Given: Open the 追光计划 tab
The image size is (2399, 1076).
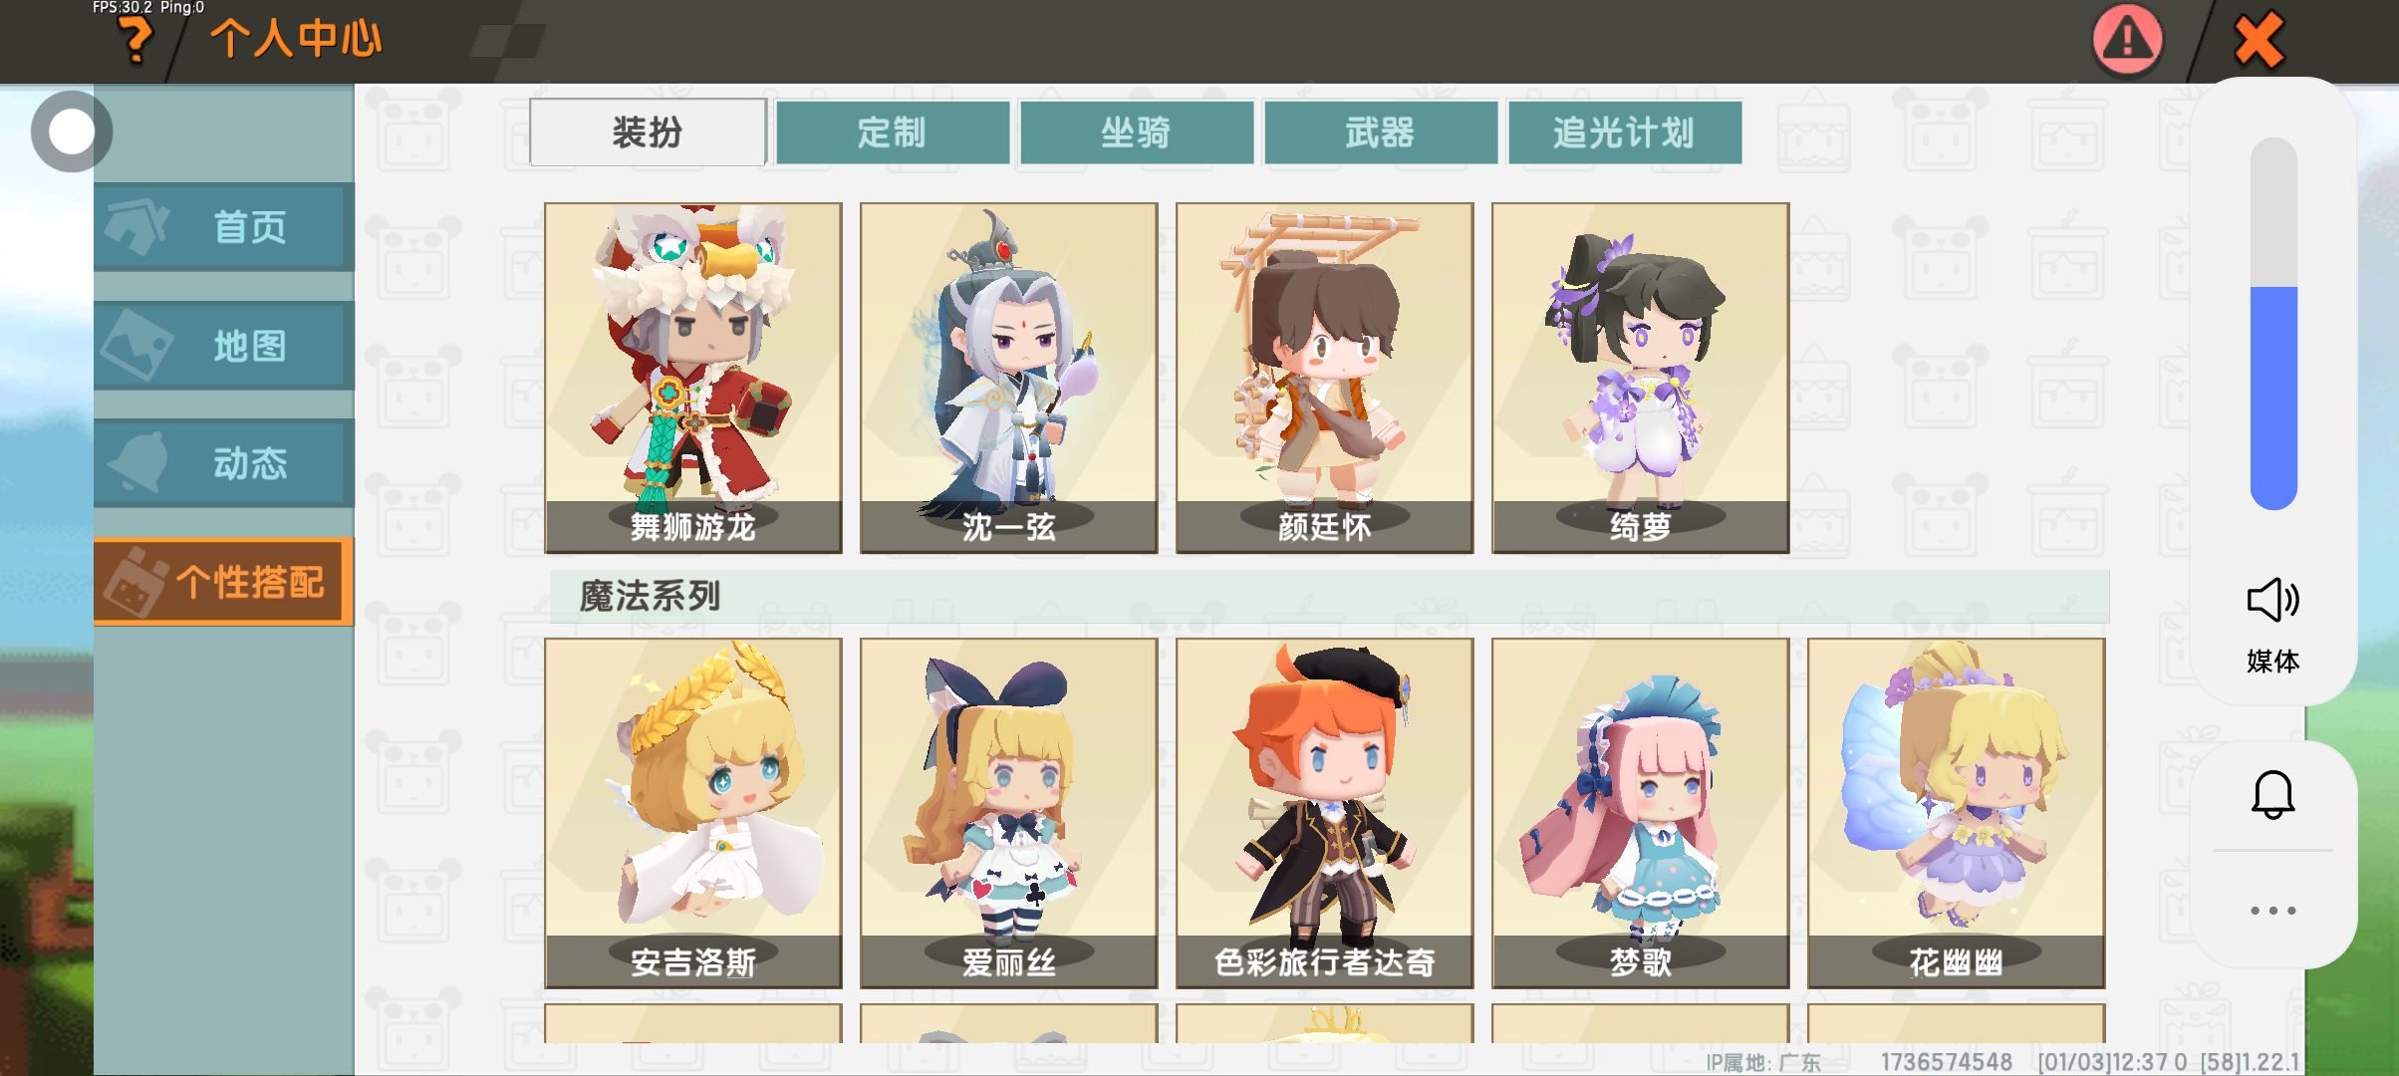Looking at the screenshot, I should 1625,133.
